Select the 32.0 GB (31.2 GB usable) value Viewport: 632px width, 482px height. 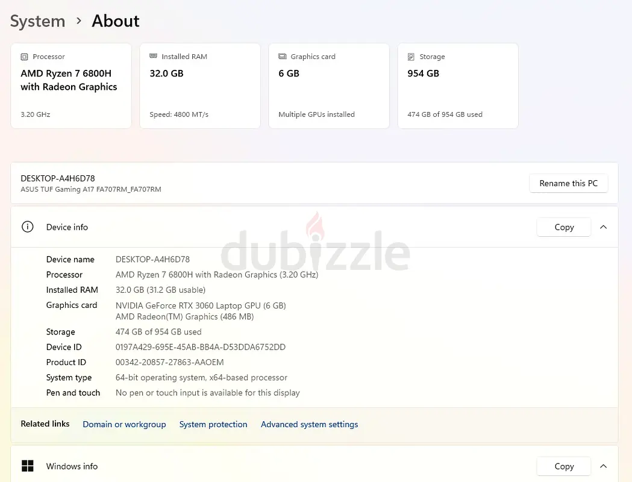tap(160, 290)
